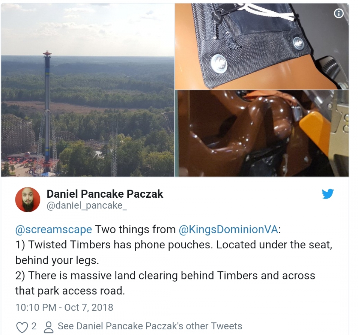The width and height of the screenshot is (358, 335).
Task: Open the 10:10 PM - Oct 7, 2018 timestamp
Action: [x=64, y=307]
